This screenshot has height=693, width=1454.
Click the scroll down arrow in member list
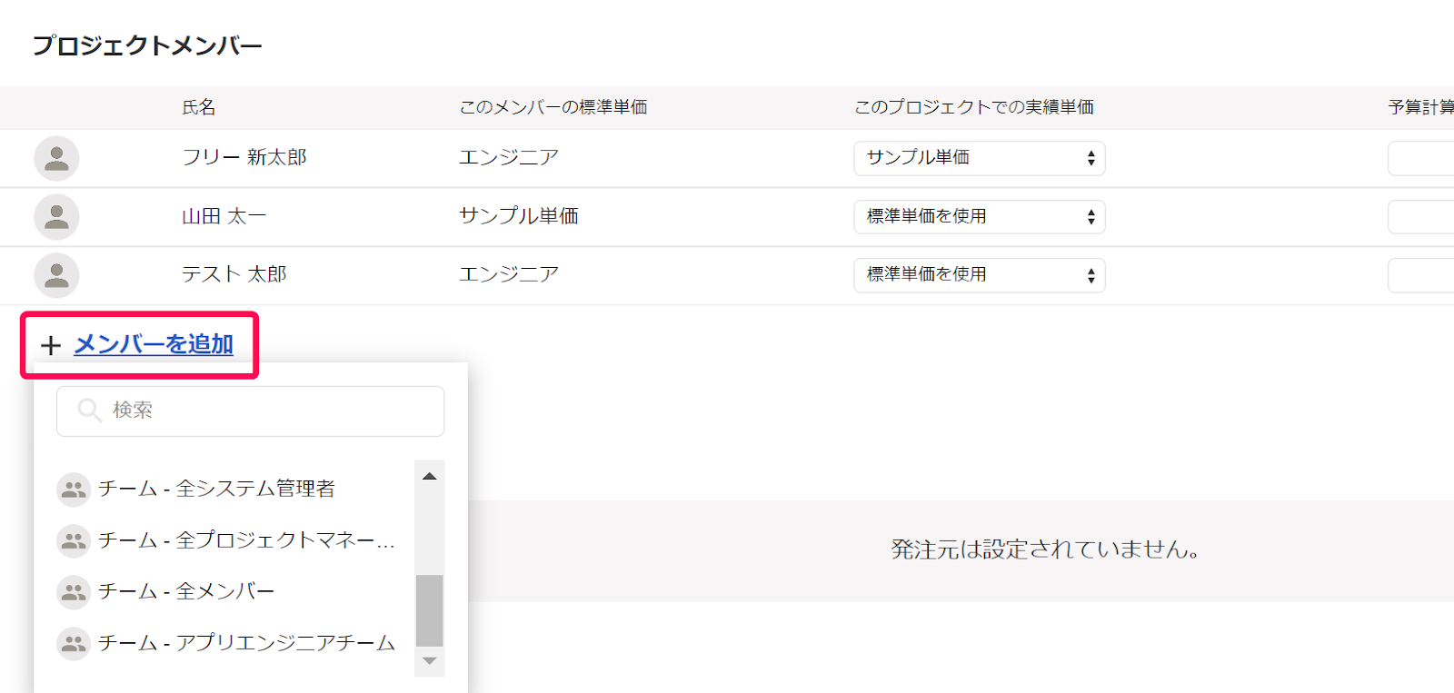pos(429,661)
